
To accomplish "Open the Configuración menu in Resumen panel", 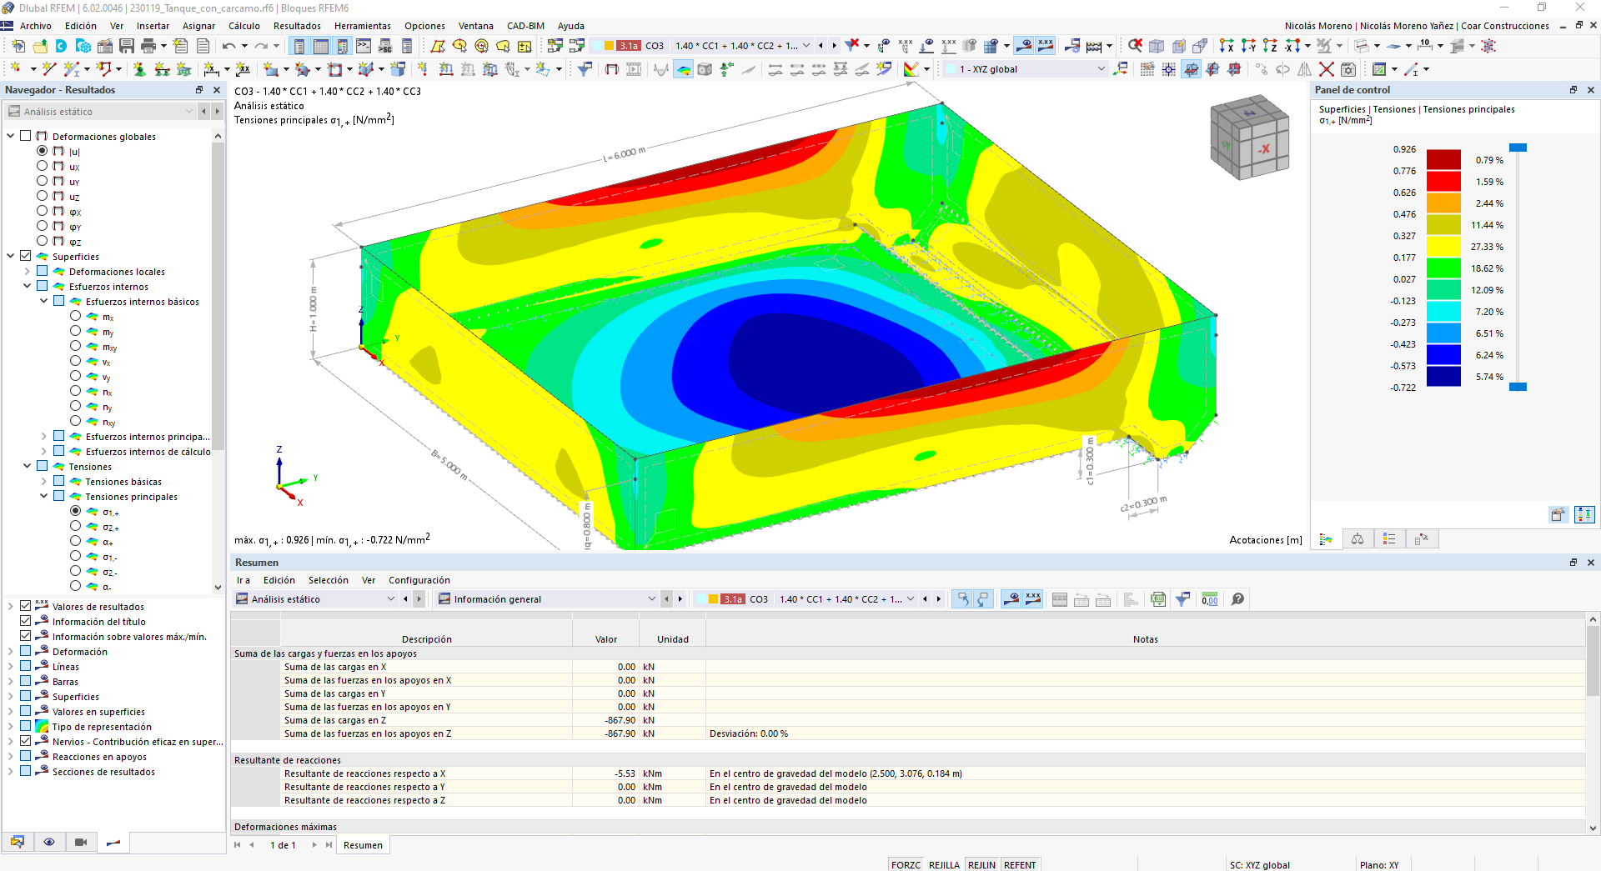I will (419, 580).
